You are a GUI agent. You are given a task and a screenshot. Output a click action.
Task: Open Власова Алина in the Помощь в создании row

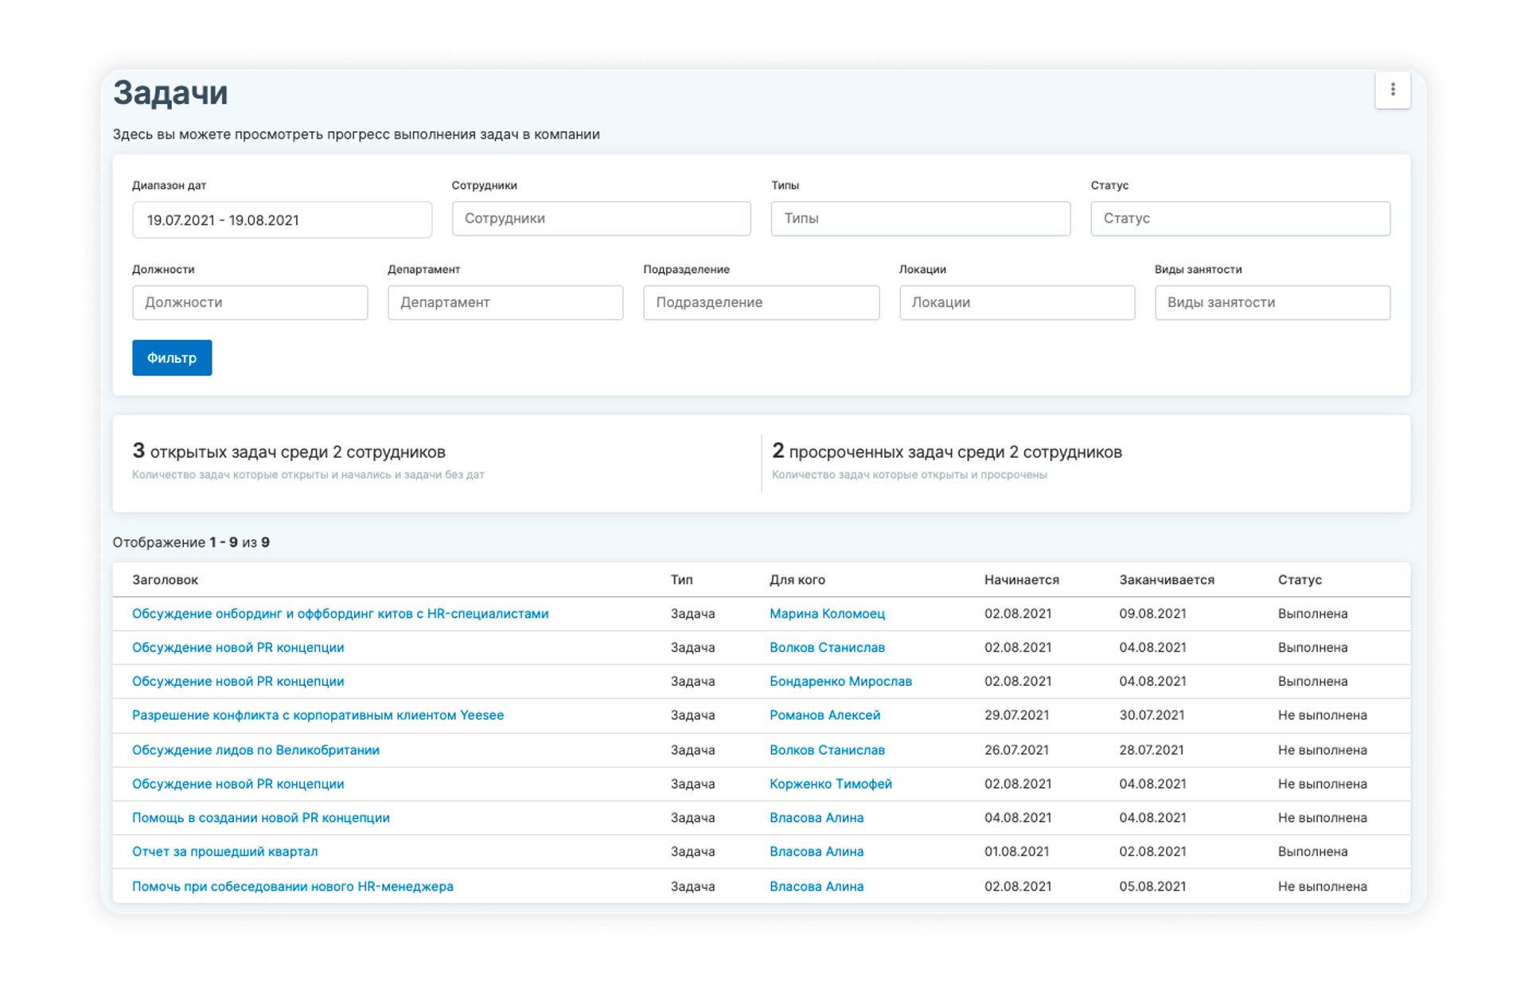click(x=817, y=818)
